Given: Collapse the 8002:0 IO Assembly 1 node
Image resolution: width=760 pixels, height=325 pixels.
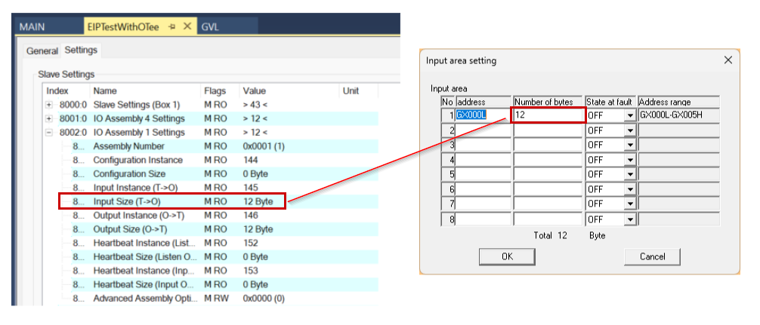Looking at the screenshot, I should coord(49,133).
